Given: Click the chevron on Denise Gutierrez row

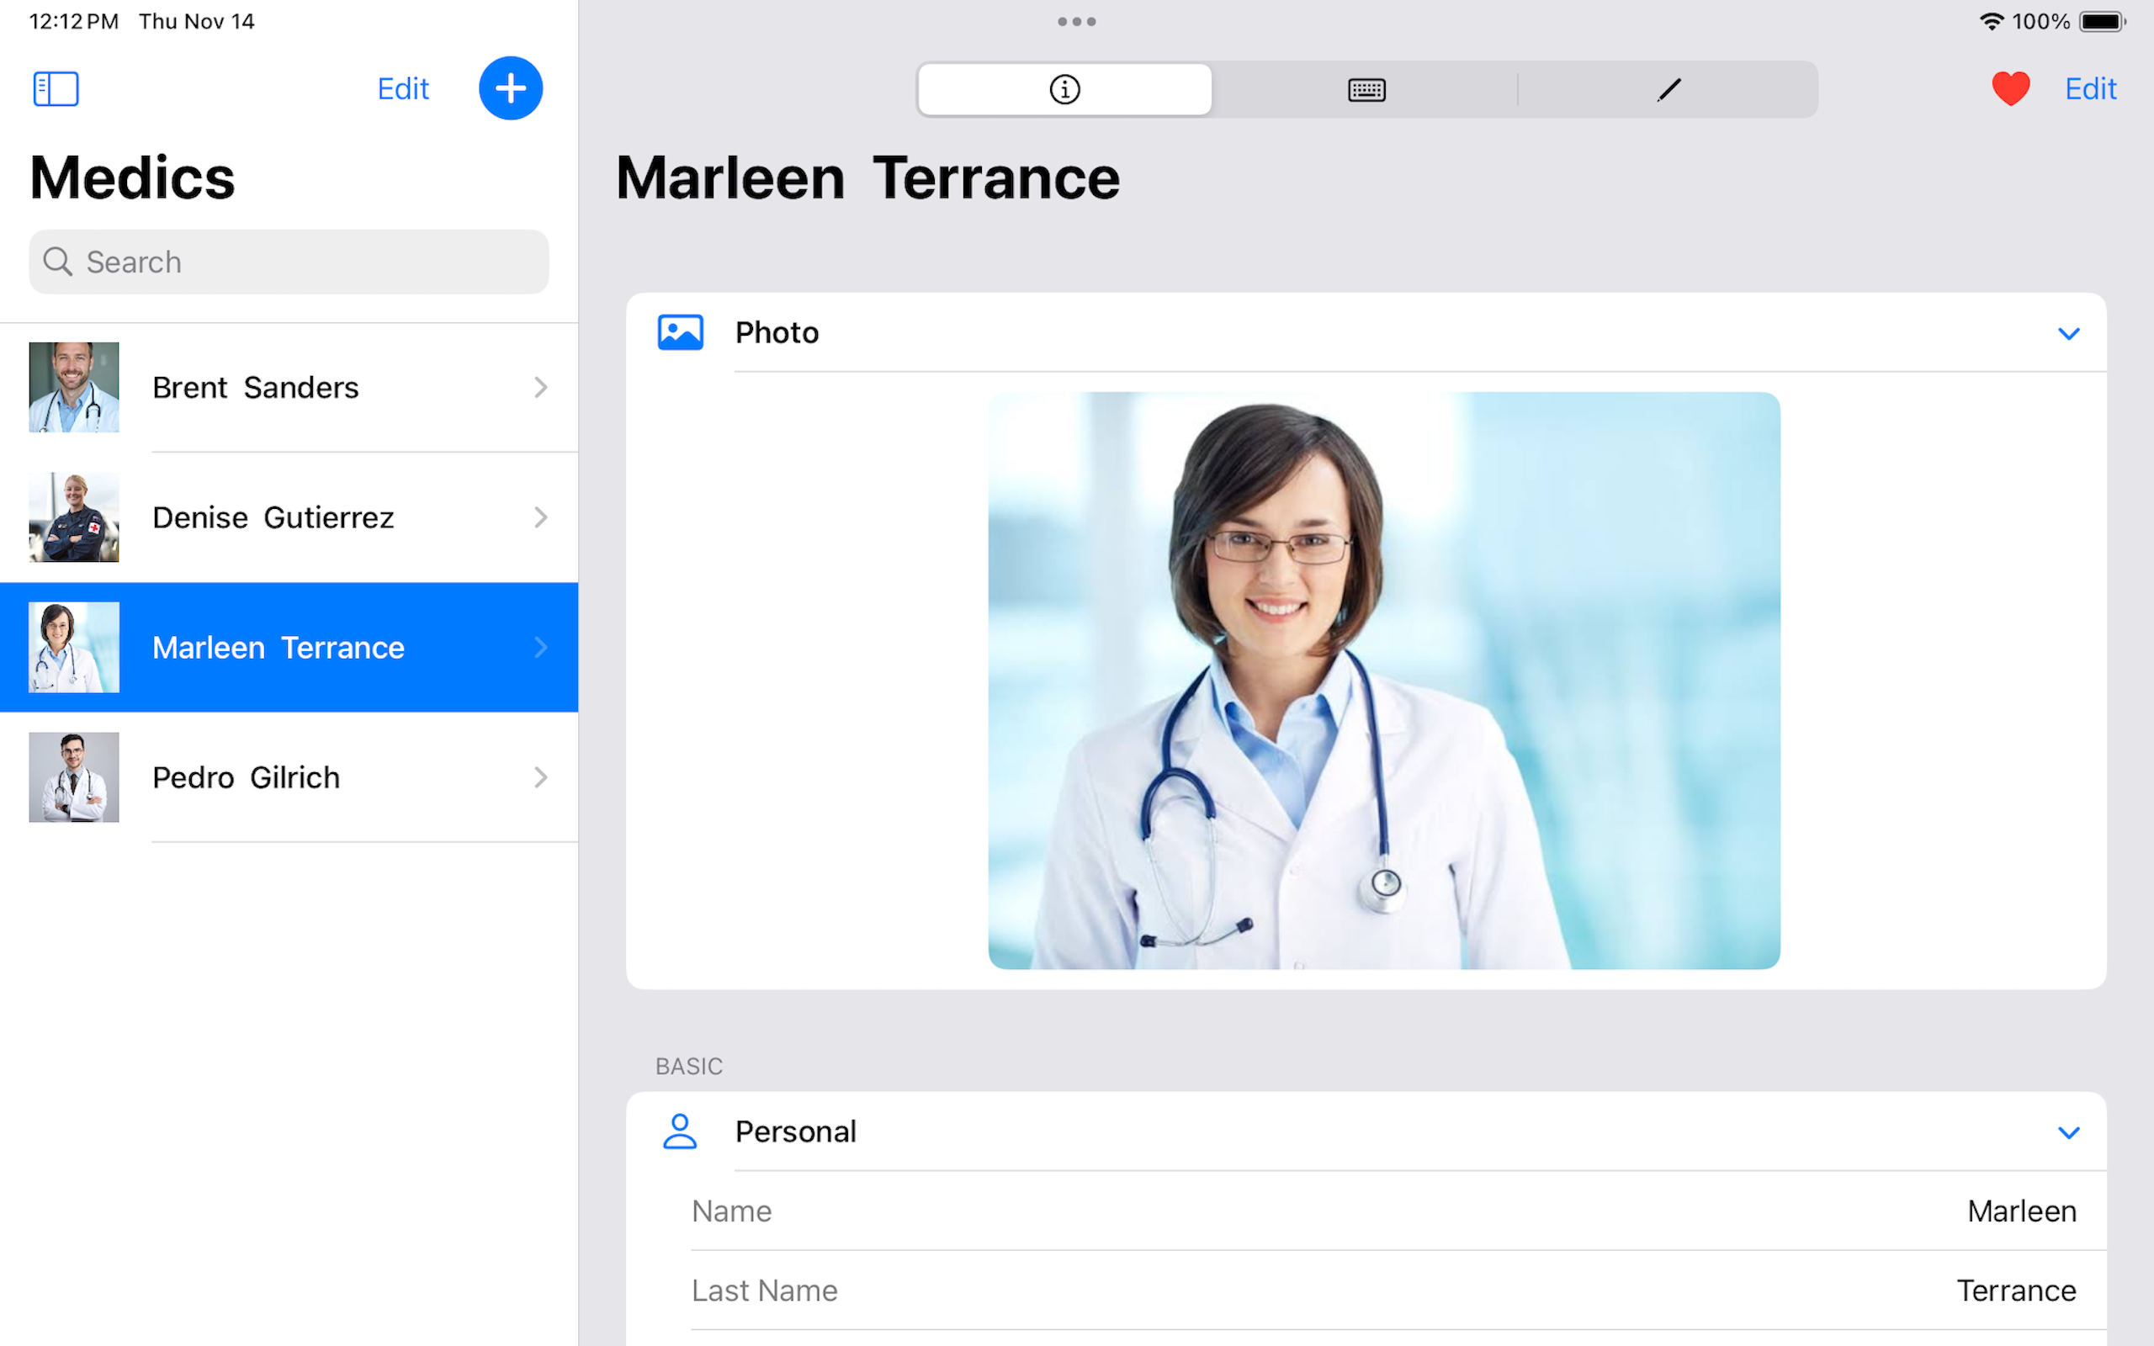Looking at the screenshot, I should point(540,517).
